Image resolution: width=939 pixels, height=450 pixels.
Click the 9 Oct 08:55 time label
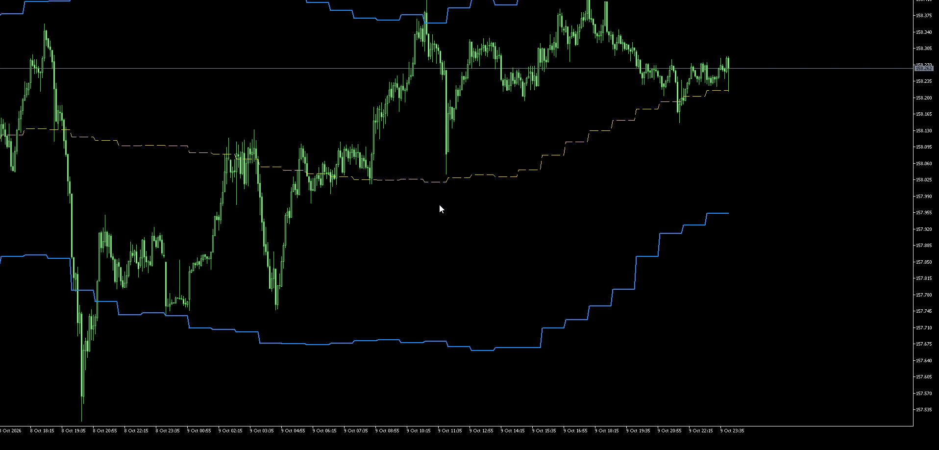pyautogui.click(x=387, y=431)
